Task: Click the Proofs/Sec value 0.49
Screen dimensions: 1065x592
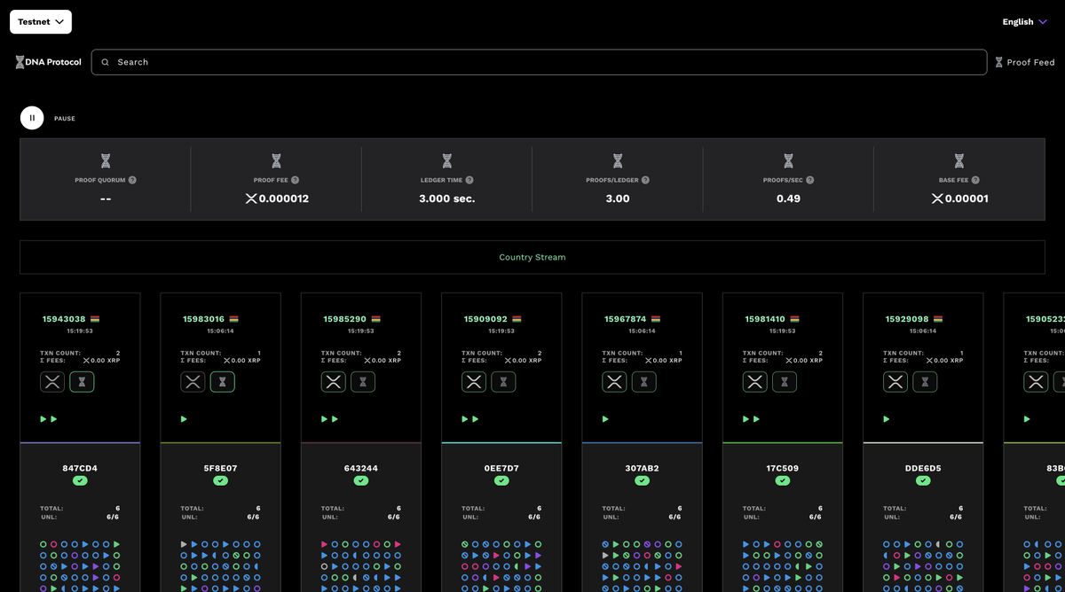Action: pyautogui.click(x=788, y=199)
